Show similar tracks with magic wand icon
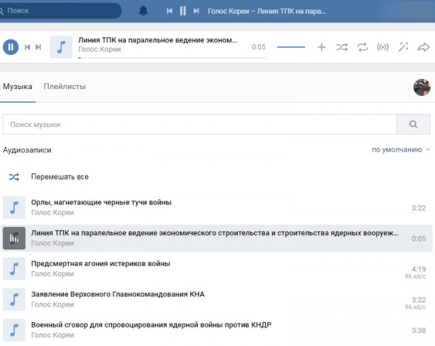 (x=403, y=47)
